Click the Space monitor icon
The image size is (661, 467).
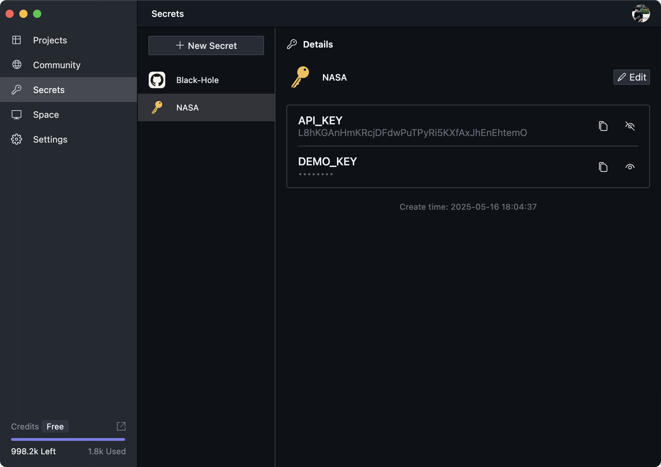pyautogui.click(x=17, y=114)
